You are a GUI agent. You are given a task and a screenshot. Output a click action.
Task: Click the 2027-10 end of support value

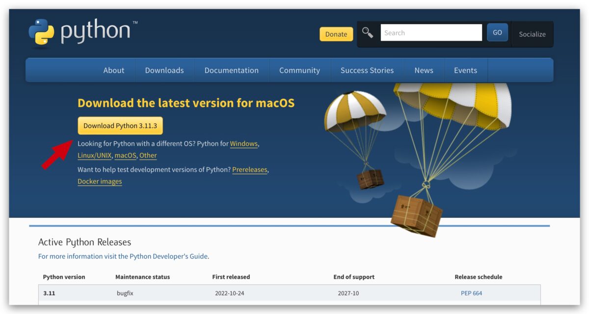click(348, 293)
